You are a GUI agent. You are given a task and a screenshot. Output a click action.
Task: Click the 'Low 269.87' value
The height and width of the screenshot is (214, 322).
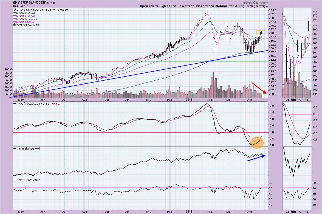click(186, 6)
